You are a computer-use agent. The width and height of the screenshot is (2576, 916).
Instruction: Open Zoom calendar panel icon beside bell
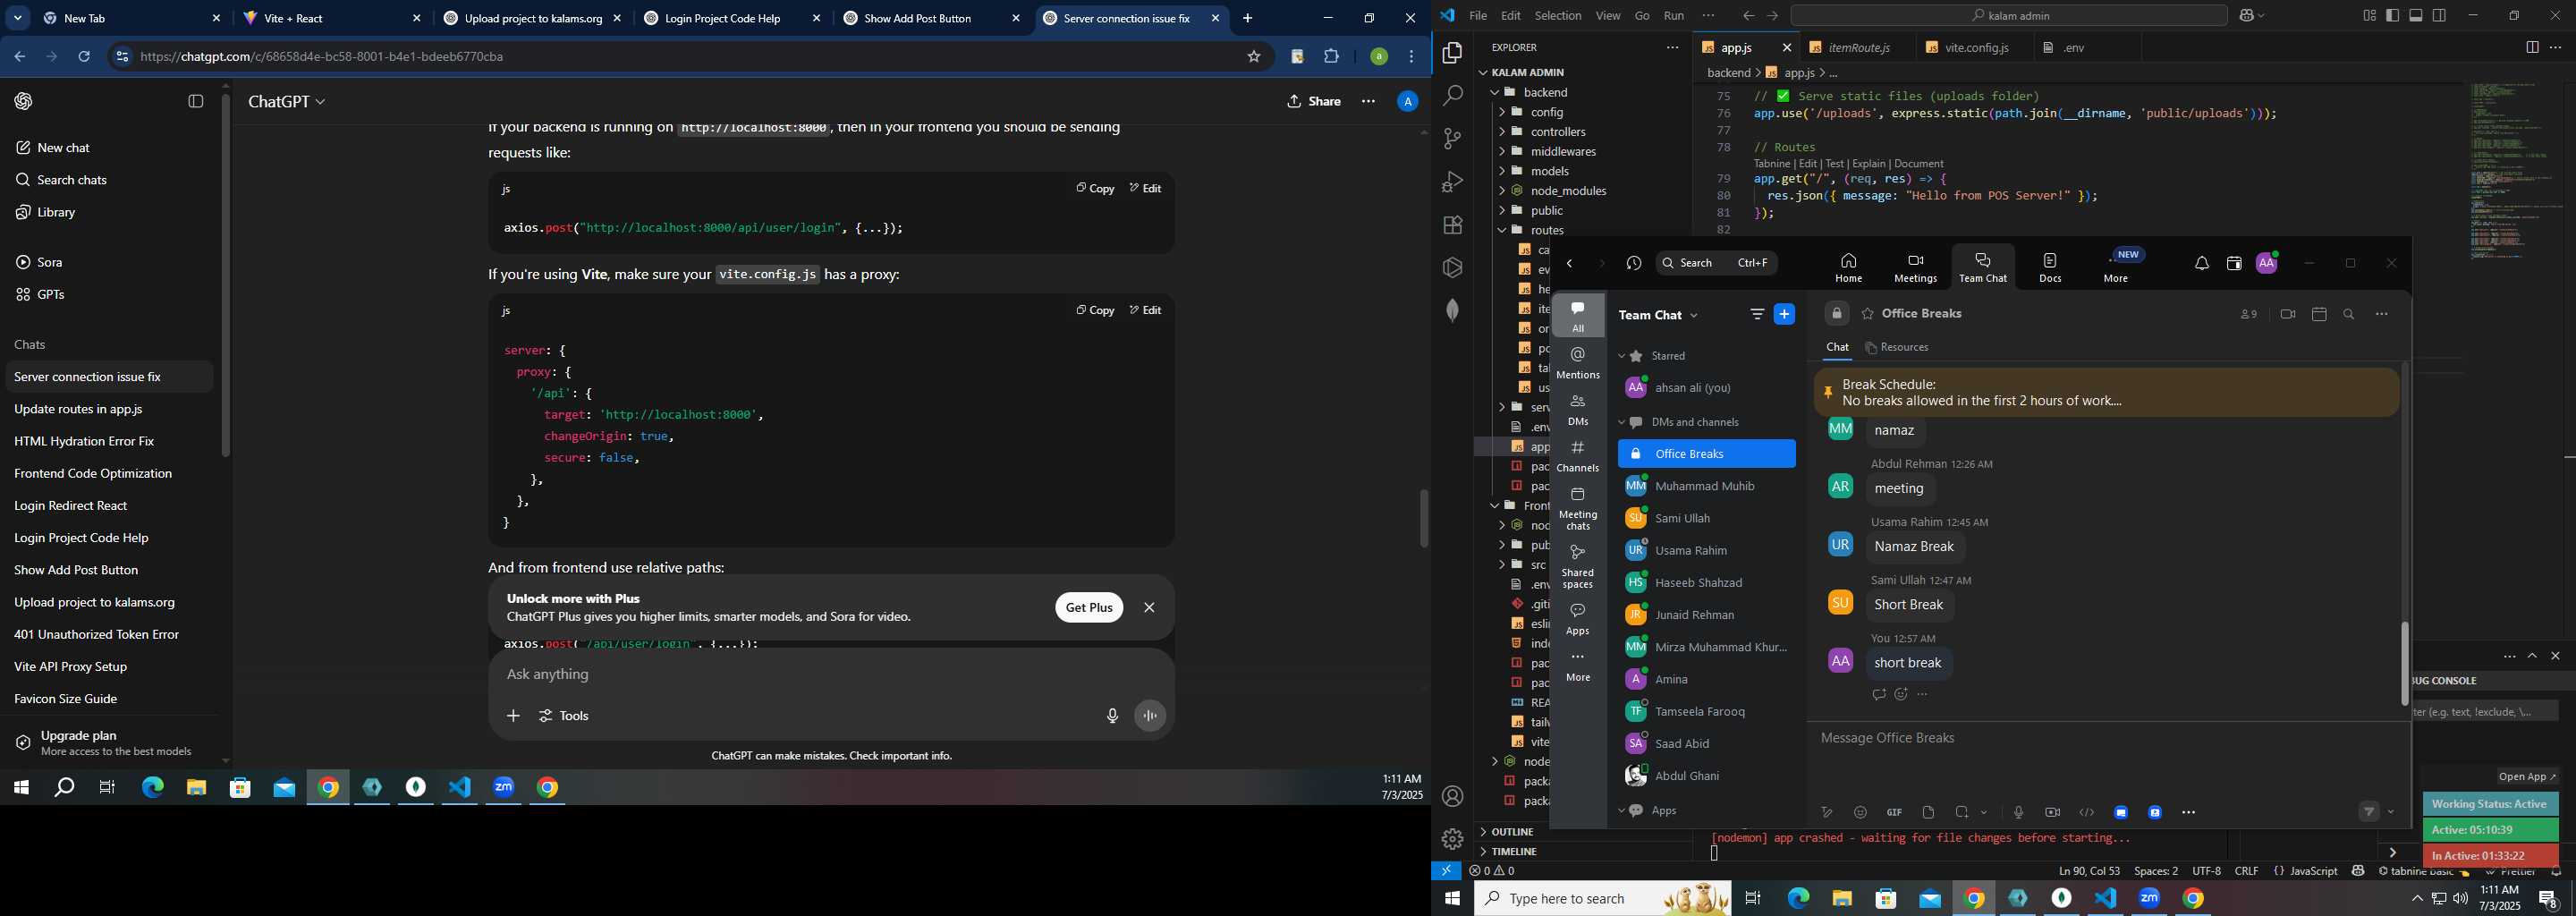click(x=2234, y=263)
